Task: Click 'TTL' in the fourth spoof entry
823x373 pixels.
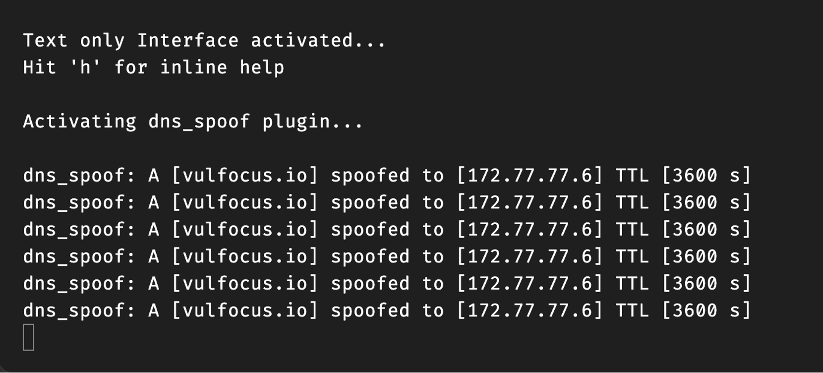Action: pos(632,256)
